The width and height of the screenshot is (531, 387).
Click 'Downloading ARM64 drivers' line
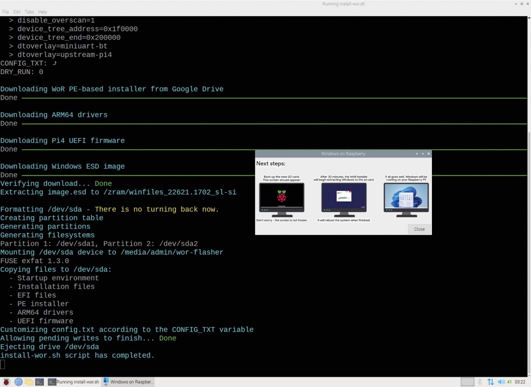[54, 115]
